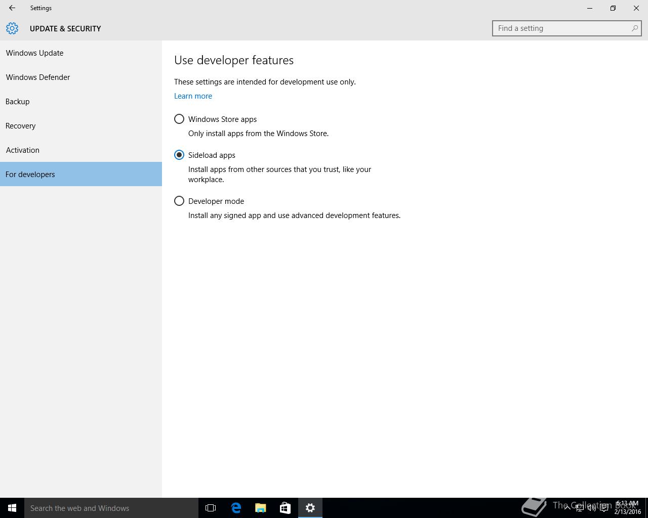This screenshot has width=648, height=518.
Task: Choose the Sideload apps radio button
Action: 179,155
